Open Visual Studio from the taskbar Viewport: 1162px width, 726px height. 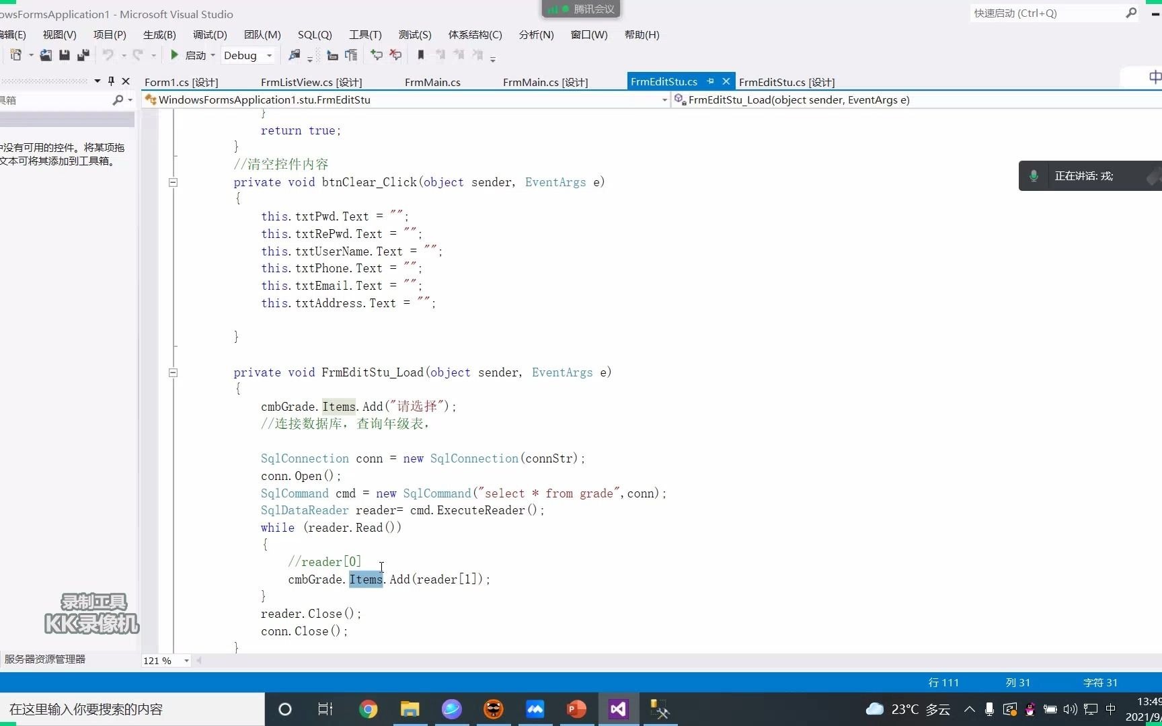[x=617, y=709]
